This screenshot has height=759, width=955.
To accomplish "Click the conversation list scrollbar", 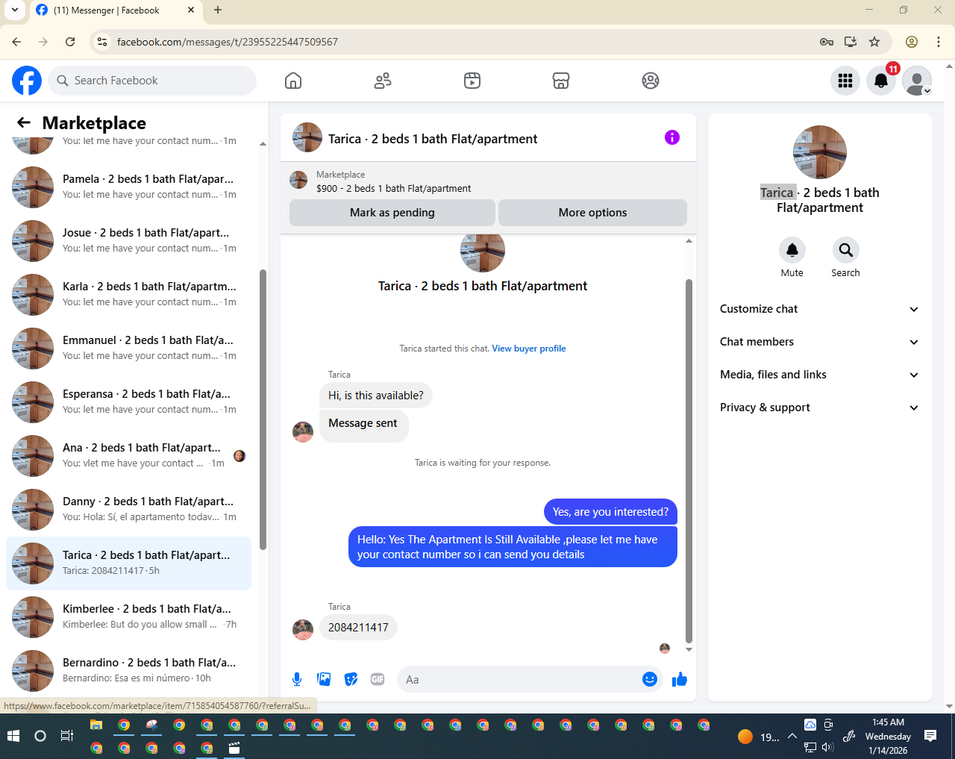I will [x=263, y=410].
